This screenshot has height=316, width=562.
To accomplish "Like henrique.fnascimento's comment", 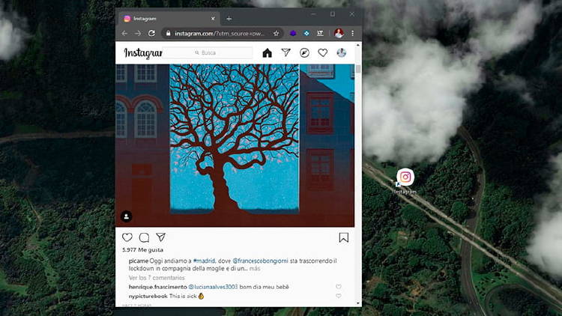I will [339, 287].
